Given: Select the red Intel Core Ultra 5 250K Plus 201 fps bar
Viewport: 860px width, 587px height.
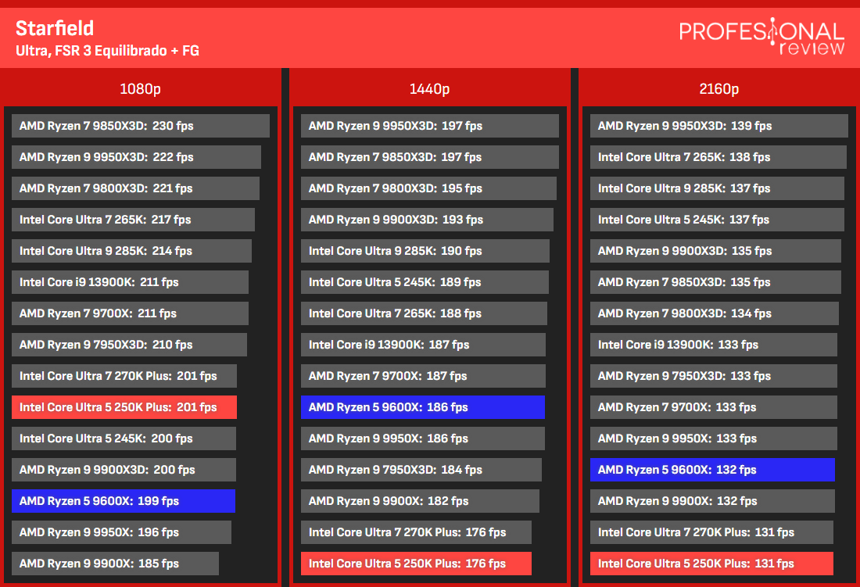Looking at the screenshot, I should (124, 407).
